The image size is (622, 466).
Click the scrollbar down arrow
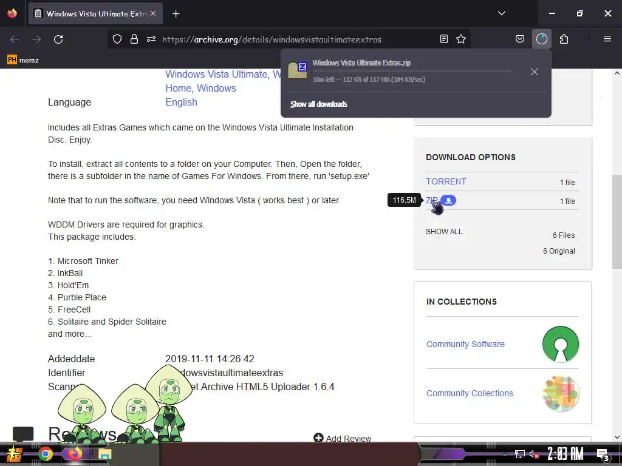(617, 437)
